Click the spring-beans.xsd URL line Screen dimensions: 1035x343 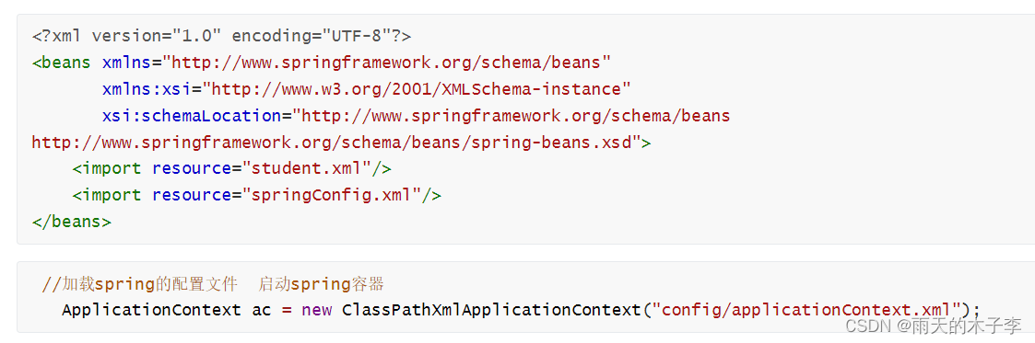point(336,143)
